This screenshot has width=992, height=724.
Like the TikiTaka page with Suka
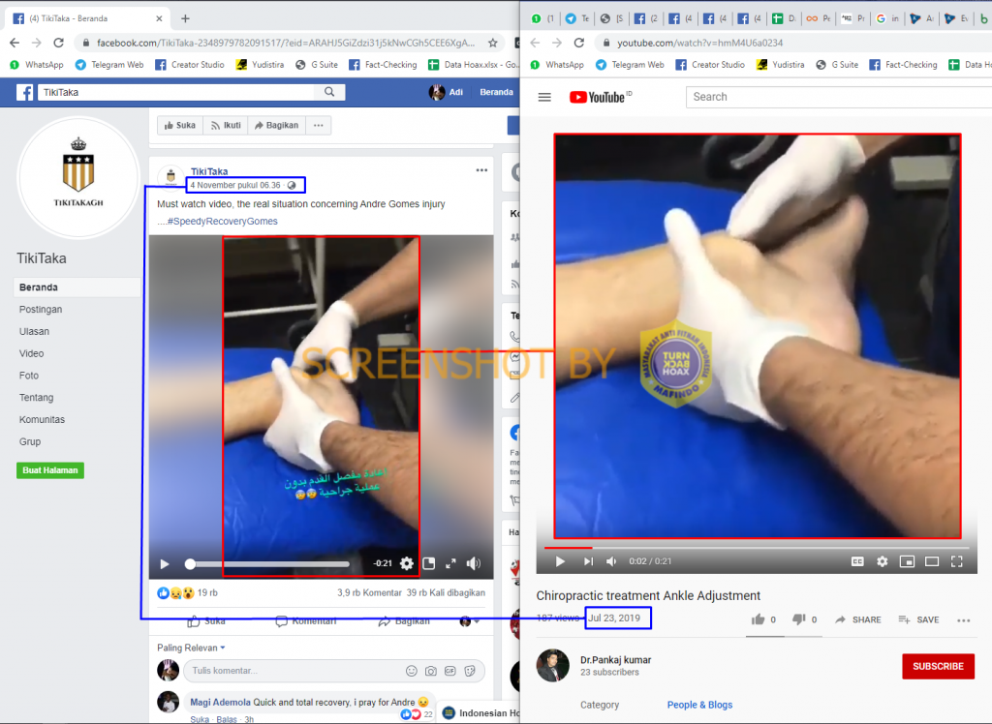point(180,125)
